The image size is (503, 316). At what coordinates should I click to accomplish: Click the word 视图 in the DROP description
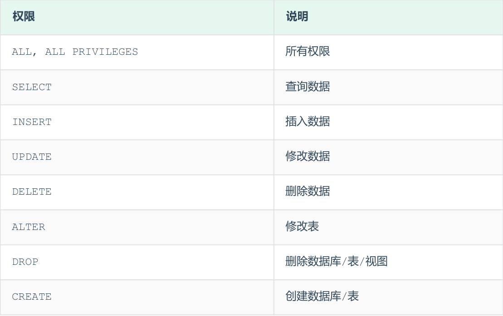(x=376, y=261)
